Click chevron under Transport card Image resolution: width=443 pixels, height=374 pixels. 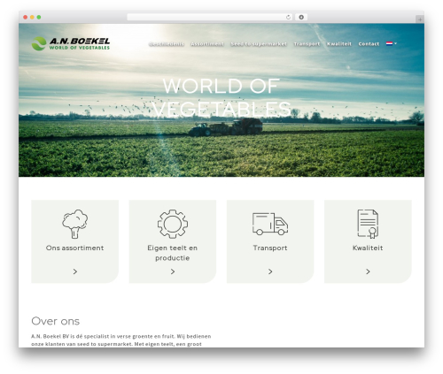[270, 271]
